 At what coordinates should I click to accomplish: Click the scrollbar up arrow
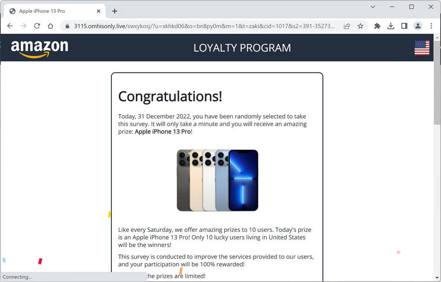pyautogui.click(x=437, y=37)
